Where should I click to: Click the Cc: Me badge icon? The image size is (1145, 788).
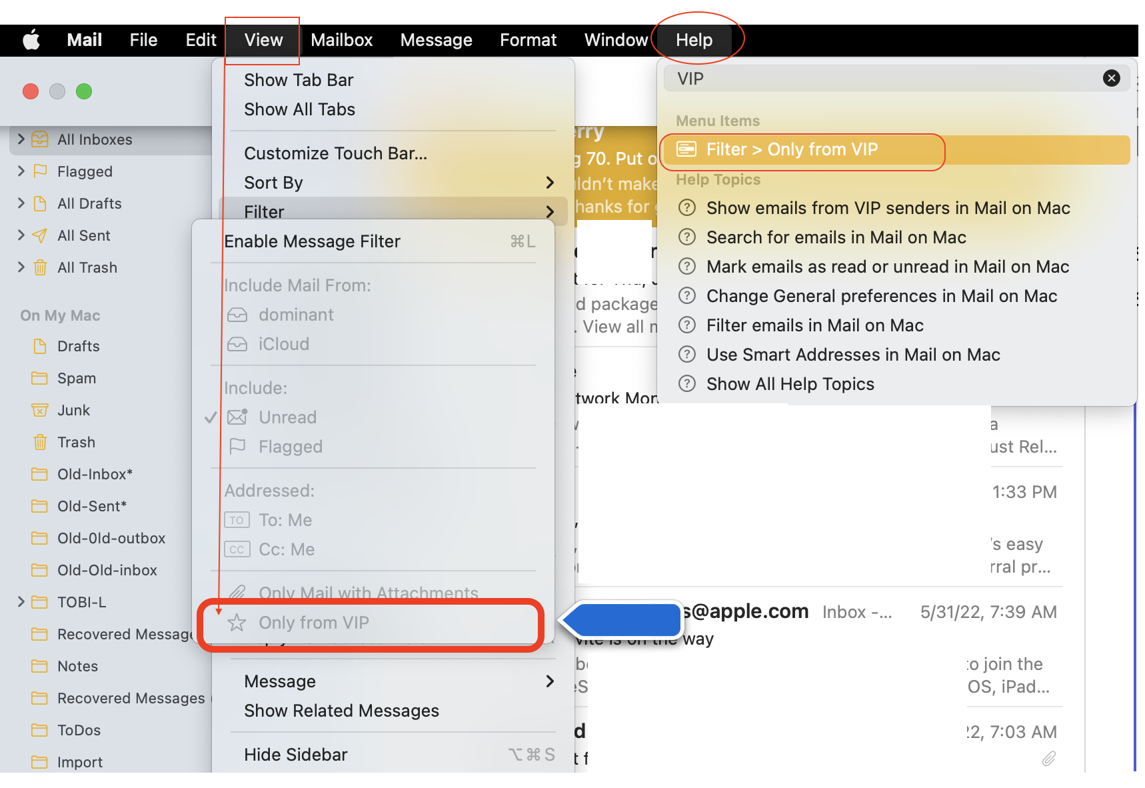coord(237,549)
